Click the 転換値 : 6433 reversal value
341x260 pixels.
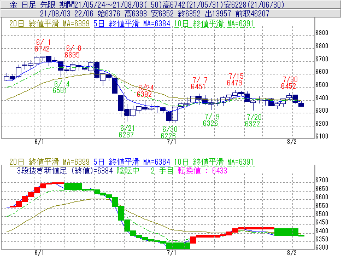coord(202,170)
